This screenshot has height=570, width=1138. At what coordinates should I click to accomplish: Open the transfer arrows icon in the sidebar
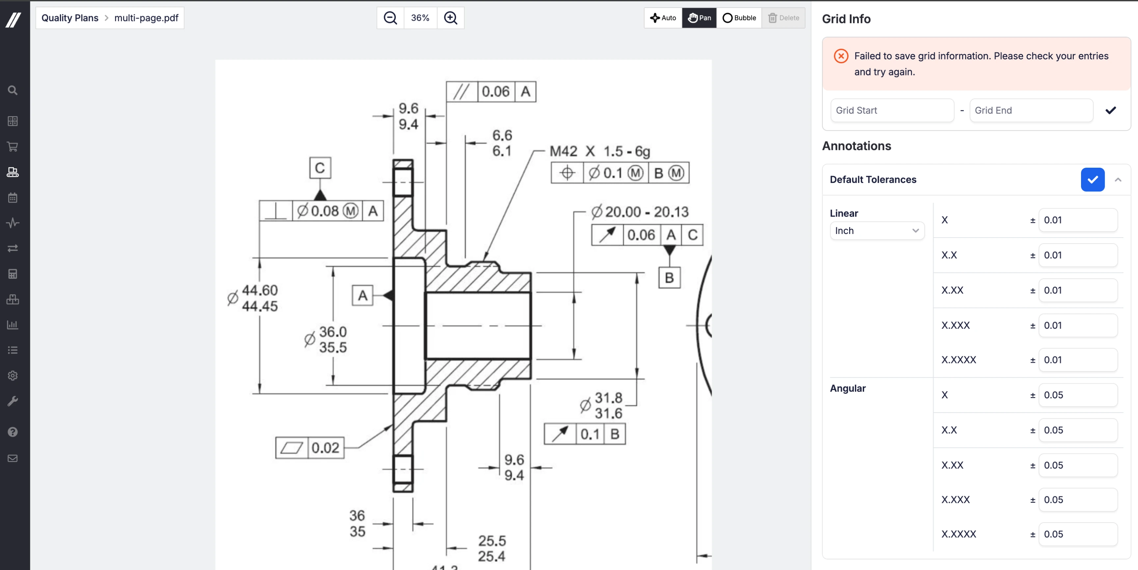13,248
